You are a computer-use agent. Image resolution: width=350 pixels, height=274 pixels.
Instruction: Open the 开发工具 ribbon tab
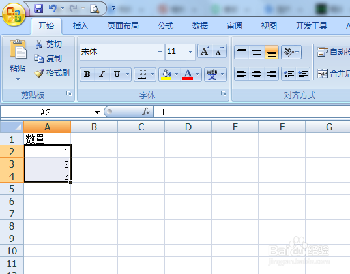[x=312, y=26]
